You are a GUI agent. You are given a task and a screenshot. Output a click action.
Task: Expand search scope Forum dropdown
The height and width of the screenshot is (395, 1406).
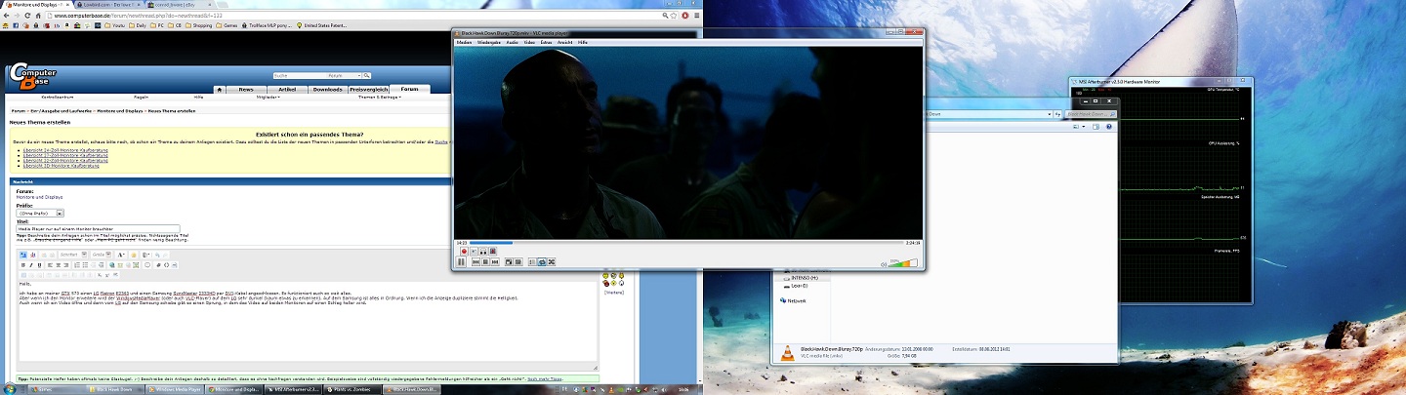pos(345,75)
